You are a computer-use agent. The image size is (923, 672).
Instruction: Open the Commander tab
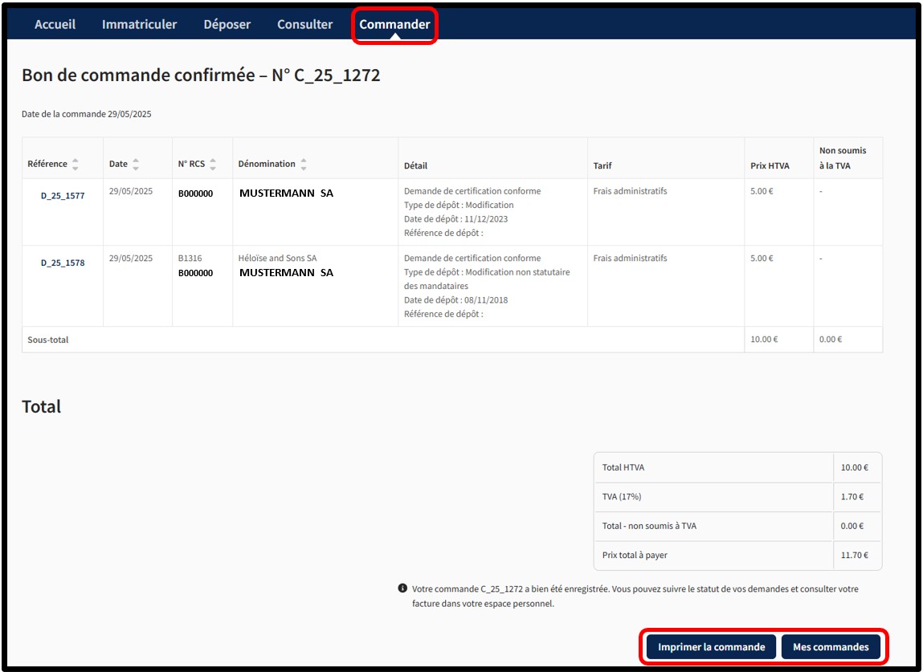point(394,24)
